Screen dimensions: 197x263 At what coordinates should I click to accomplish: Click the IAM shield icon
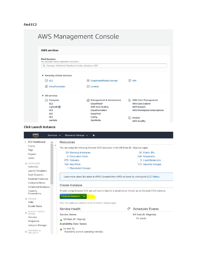[130, 80]
